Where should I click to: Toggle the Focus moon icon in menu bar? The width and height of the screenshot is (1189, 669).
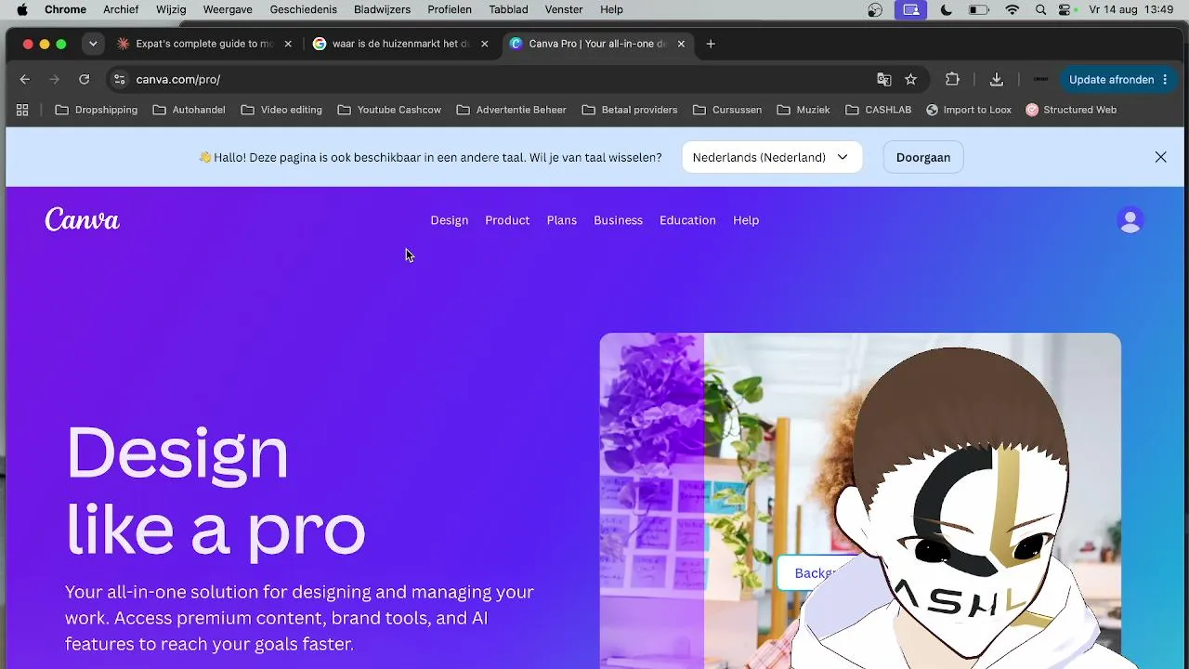(x=947, y=9)
